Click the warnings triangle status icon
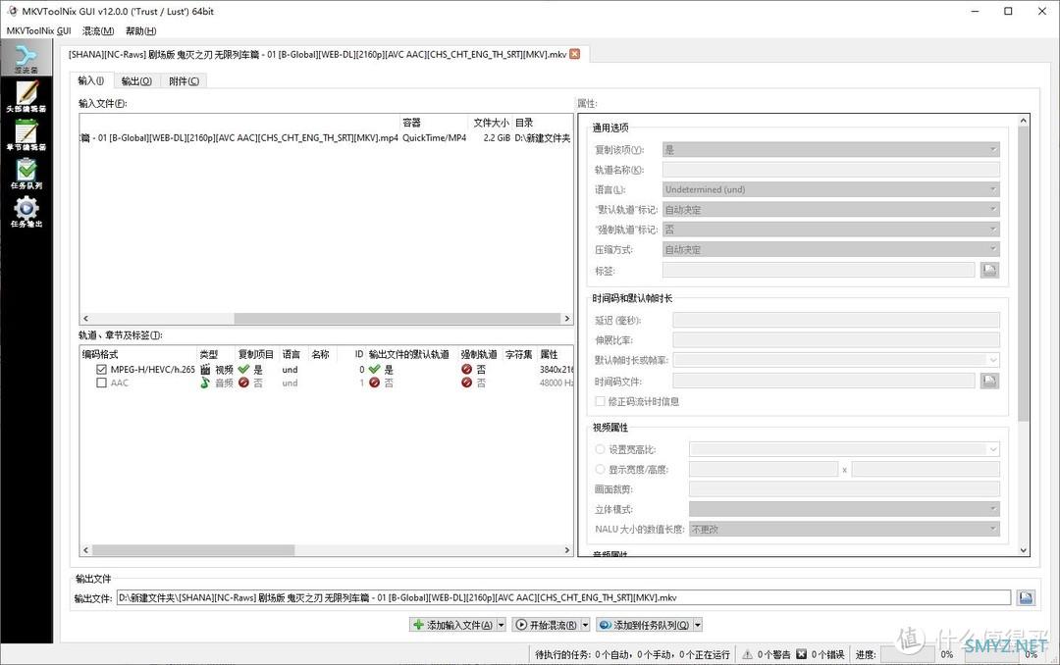This screenshot has width=1060, height=665. tap(747, 654)
